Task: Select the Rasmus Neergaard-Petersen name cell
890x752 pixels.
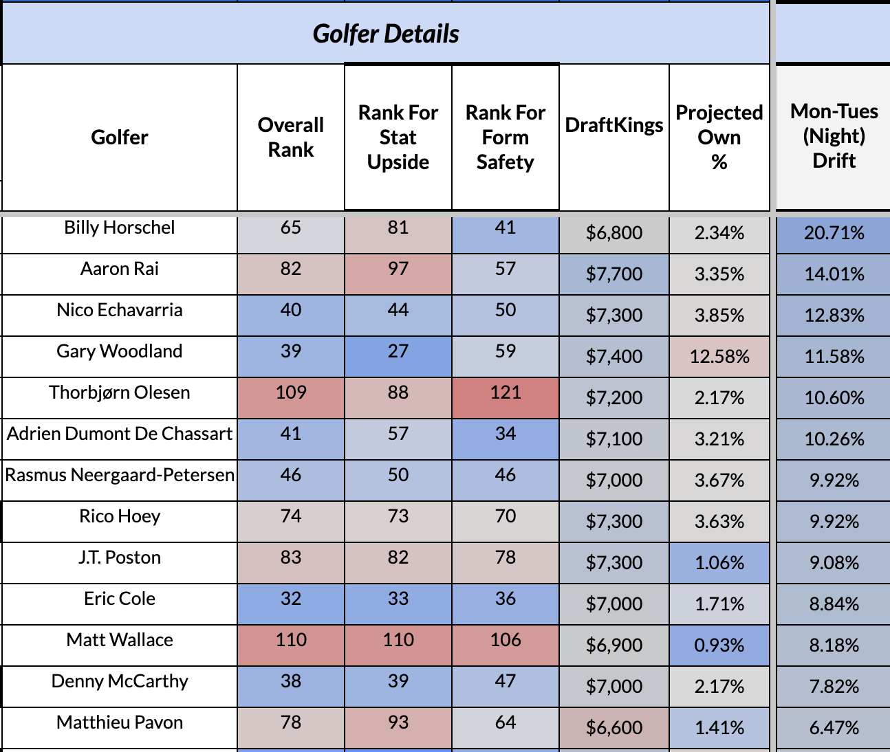Action: click(x=120, y=476)
